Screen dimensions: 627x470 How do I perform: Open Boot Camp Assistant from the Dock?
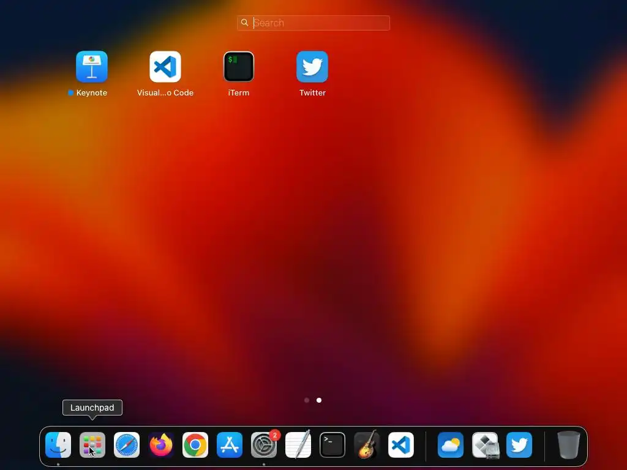point(485,445)
